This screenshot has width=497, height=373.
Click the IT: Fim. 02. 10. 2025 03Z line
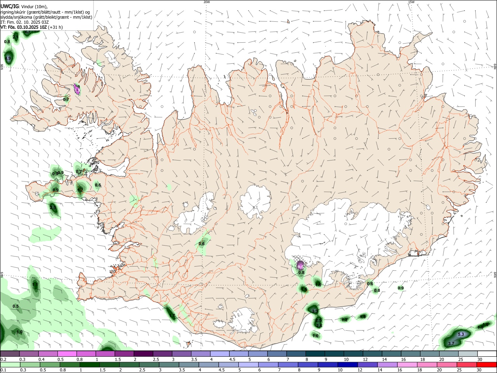[x=24, y=22]
